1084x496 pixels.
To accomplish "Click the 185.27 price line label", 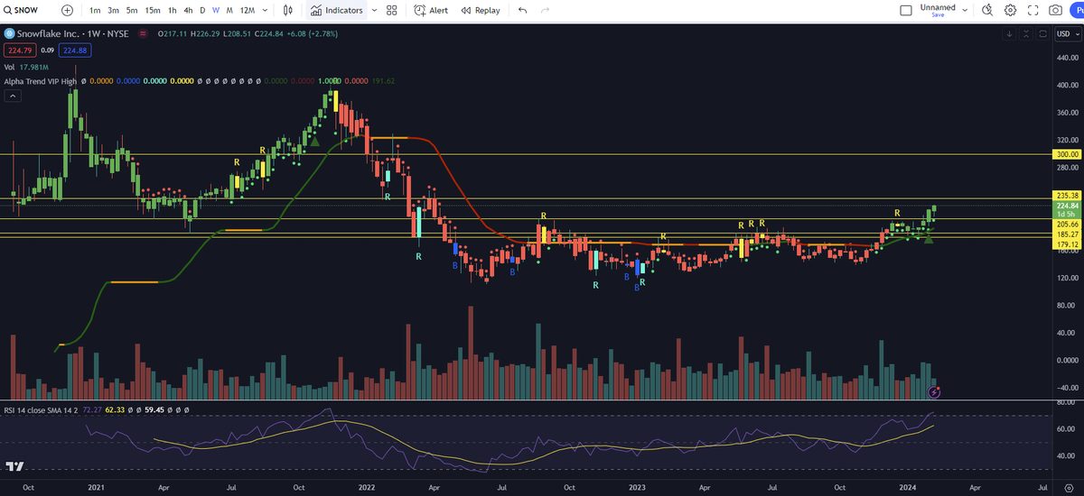I will point(1068,234).
